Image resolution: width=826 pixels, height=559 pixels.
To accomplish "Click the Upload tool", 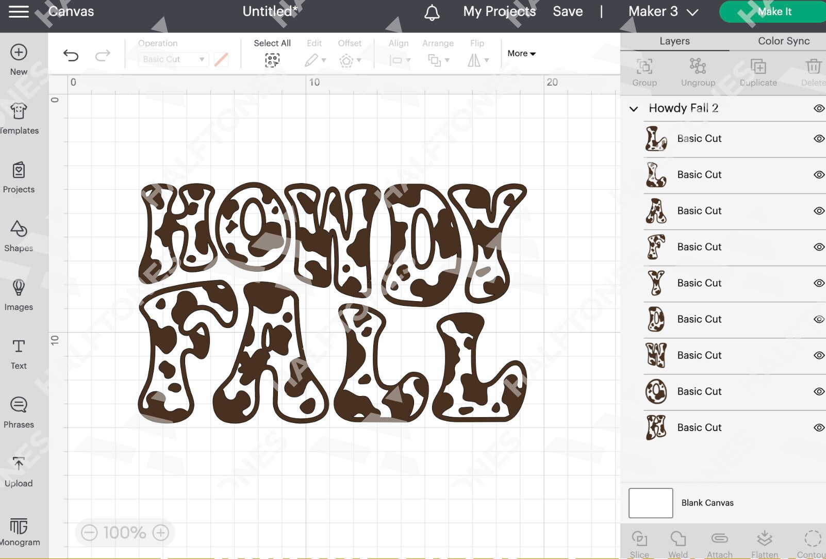I will [x=19, y=470].
